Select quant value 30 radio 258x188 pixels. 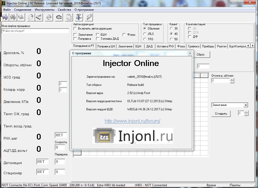click(x=171, y=29)
